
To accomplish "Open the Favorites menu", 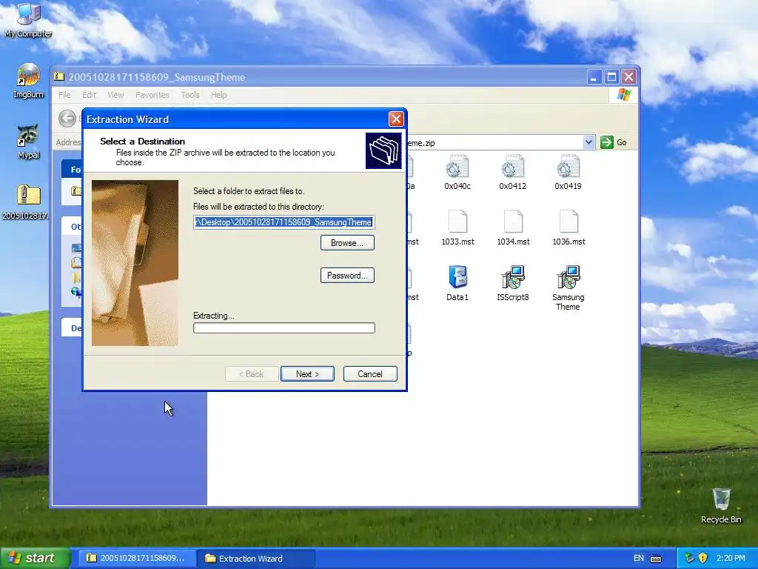I will [x=152, y=95].
